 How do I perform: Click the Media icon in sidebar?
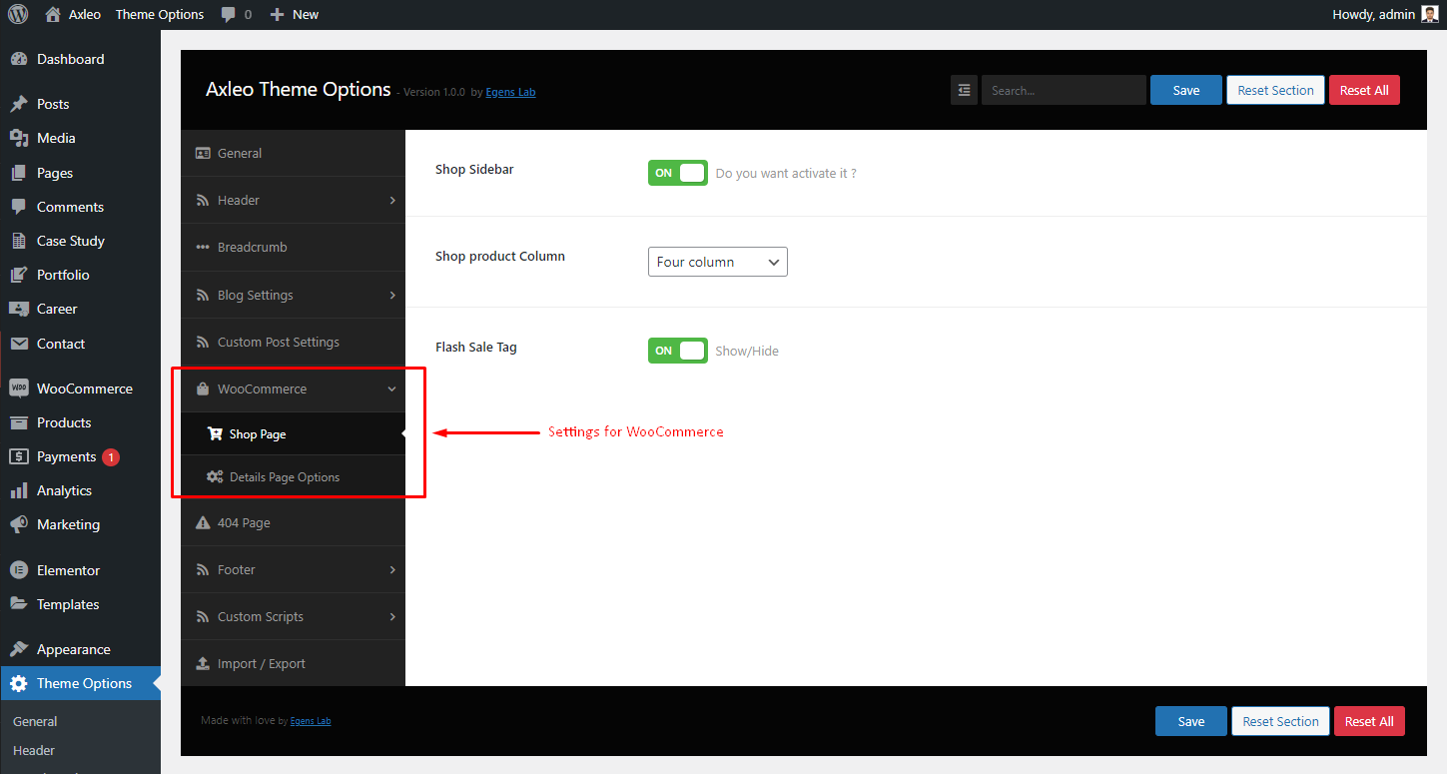(x=19, y=138)
